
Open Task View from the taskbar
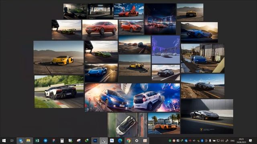12,140
